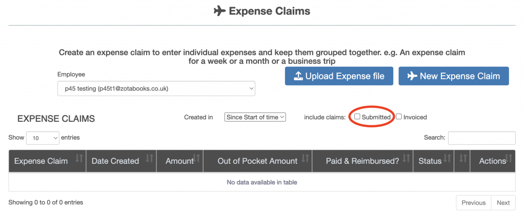
Task: Sort table by Amount column arrows
Action: [196, 159]
